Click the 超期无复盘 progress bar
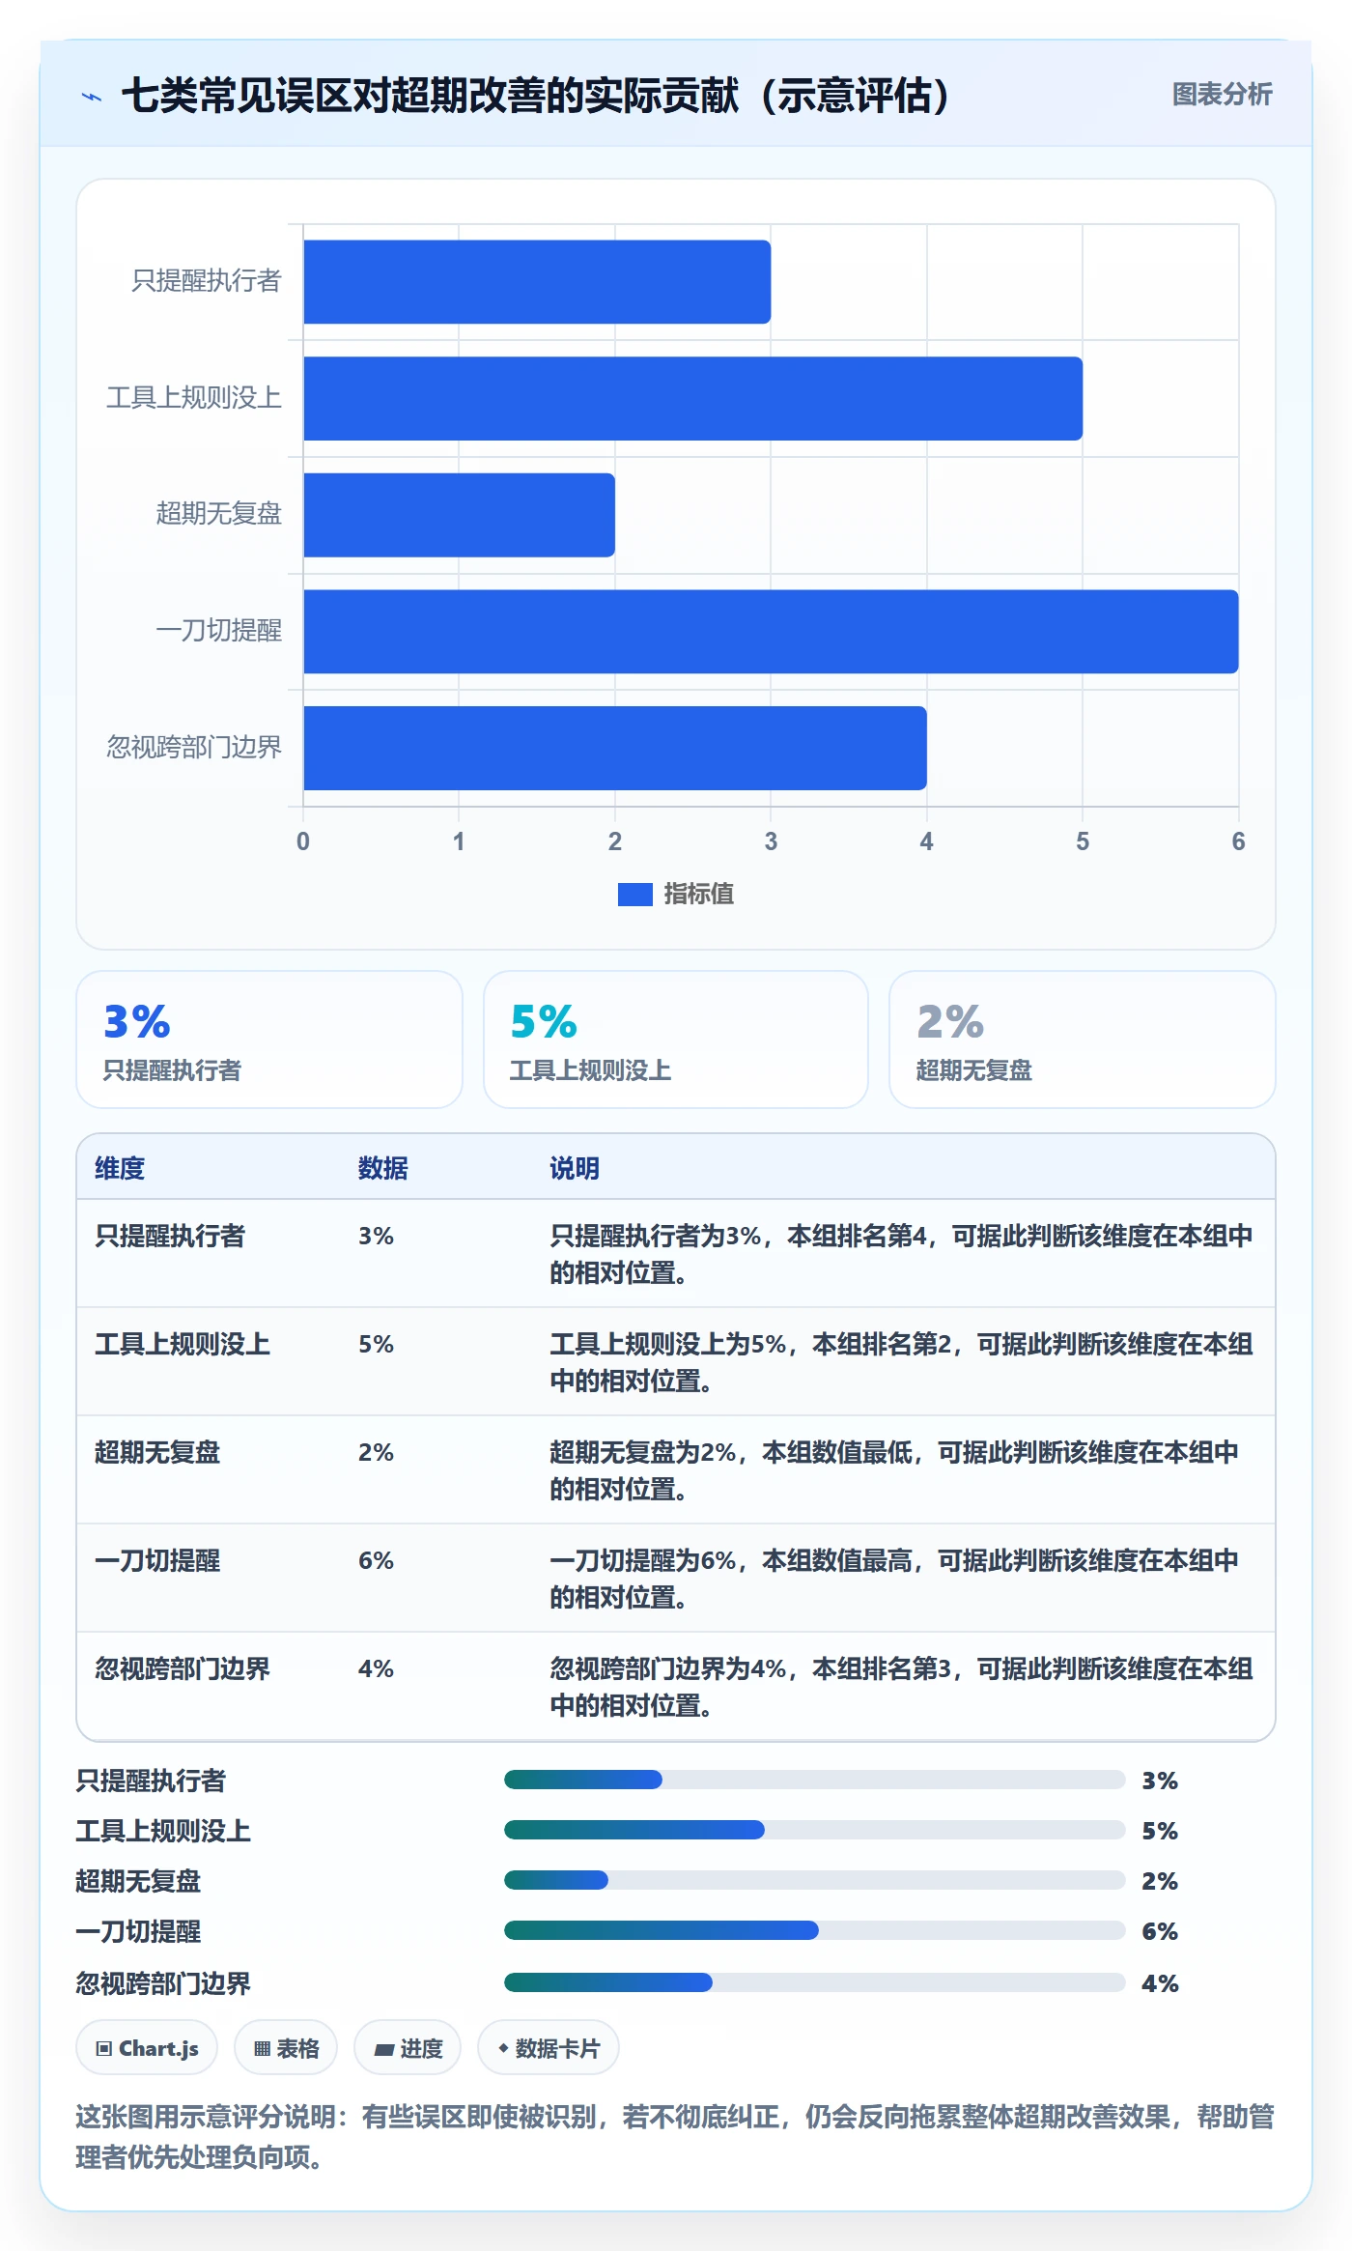This screenshot has height=2251, width=1352. [x=814, y=1880]
